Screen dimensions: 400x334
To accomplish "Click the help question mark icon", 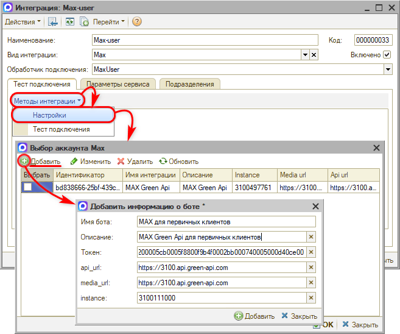I will click(x=137, y=22).
